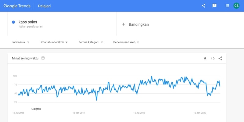Open the CS account avatar
The width and height of the screenshot is (244, 122).
tap(236, 5)
